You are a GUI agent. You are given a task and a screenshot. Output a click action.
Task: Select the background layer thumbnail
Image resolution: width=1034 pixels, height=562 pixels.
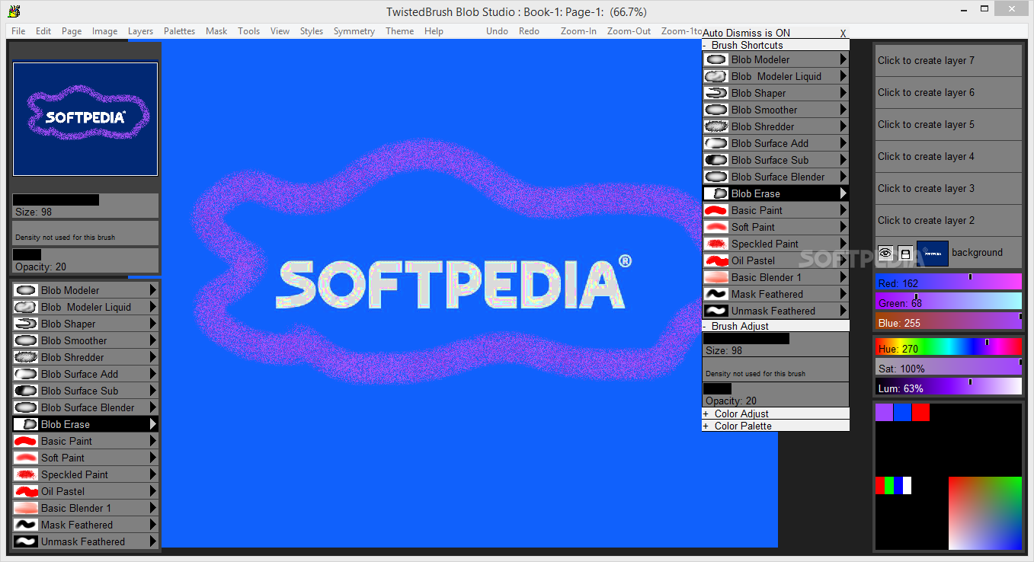coord(932,253)
